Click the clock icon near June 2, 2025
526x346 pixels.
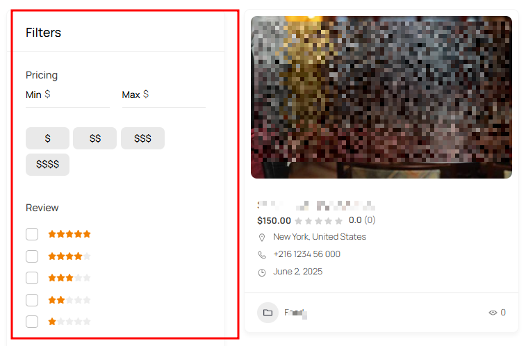click(x=262, y=272)
